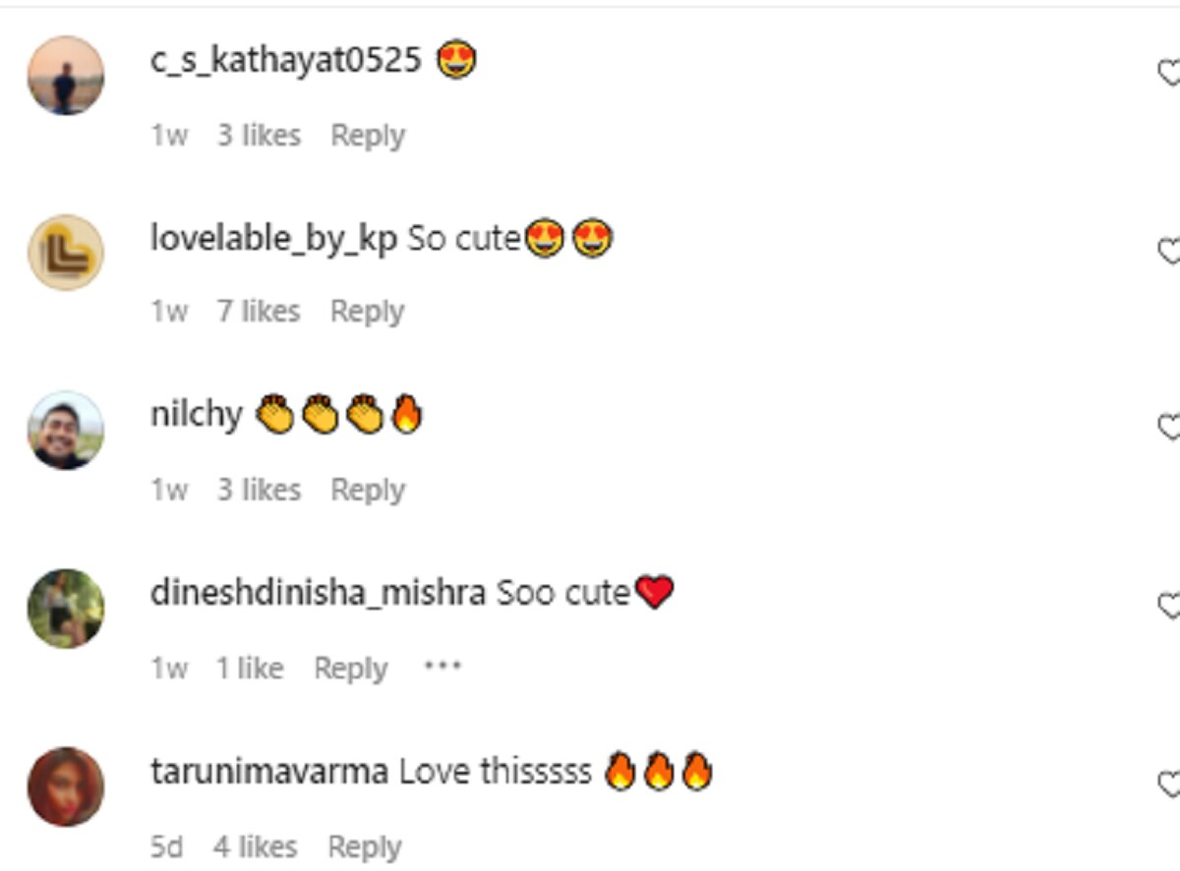The height and width of the screenshot is (871, 1180).
Task: Click nilchy's profile photo
Action: [x=65, y=431]
